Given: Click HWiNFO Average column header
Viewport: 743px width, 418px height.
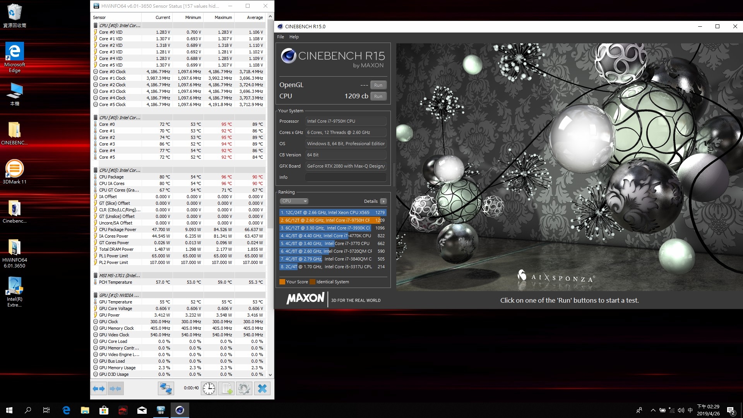Looking at the screenshot, I should click(x=250, y=17).
